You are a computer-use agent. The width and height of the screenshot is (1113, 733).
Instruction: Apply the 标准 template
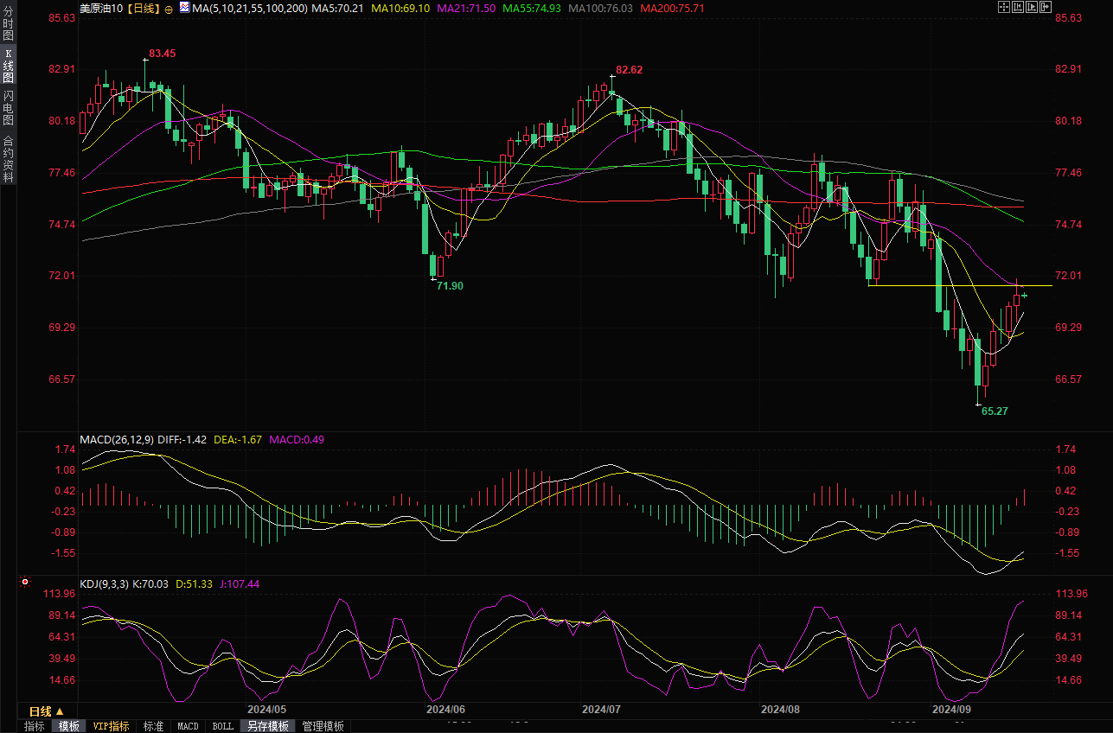pos(153,726)
